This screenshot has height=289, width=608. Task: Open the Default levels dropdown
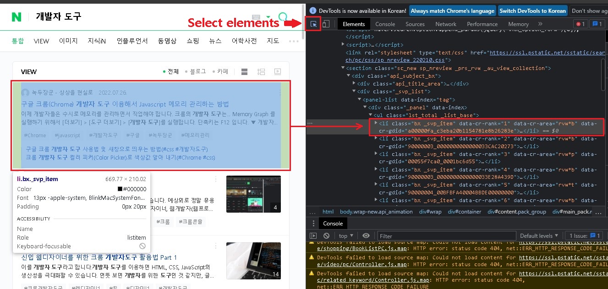coord(539,236)
